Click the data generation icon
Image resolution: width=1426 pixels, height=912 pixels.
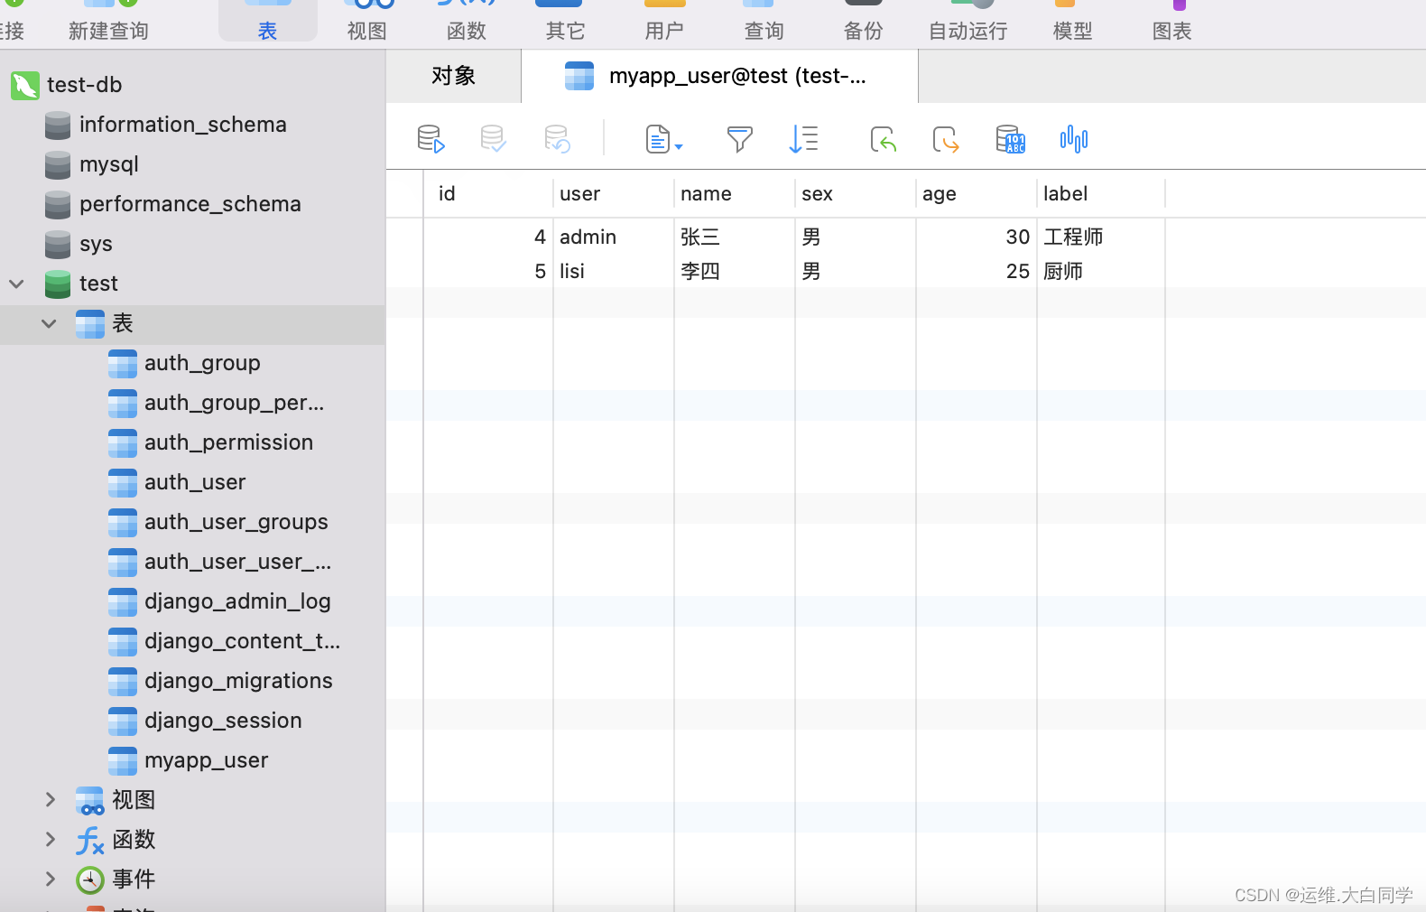(1010, 139)
